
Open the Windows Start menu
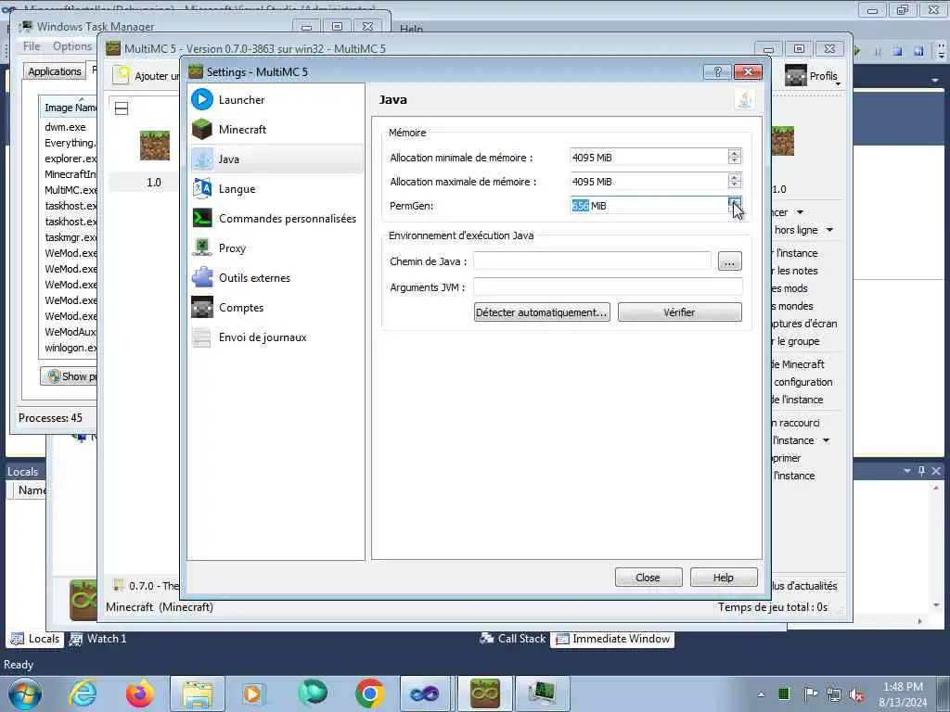point(25,693)
